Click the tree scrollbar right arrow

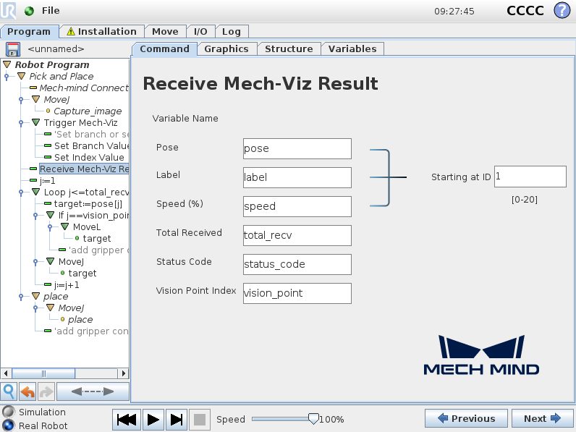click(124, 373)
